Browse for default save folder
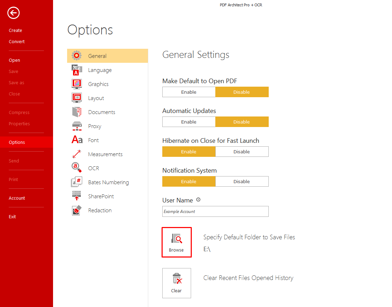This screenshot has height=307, width=392. pyautogui.click(x=176, y=242)
